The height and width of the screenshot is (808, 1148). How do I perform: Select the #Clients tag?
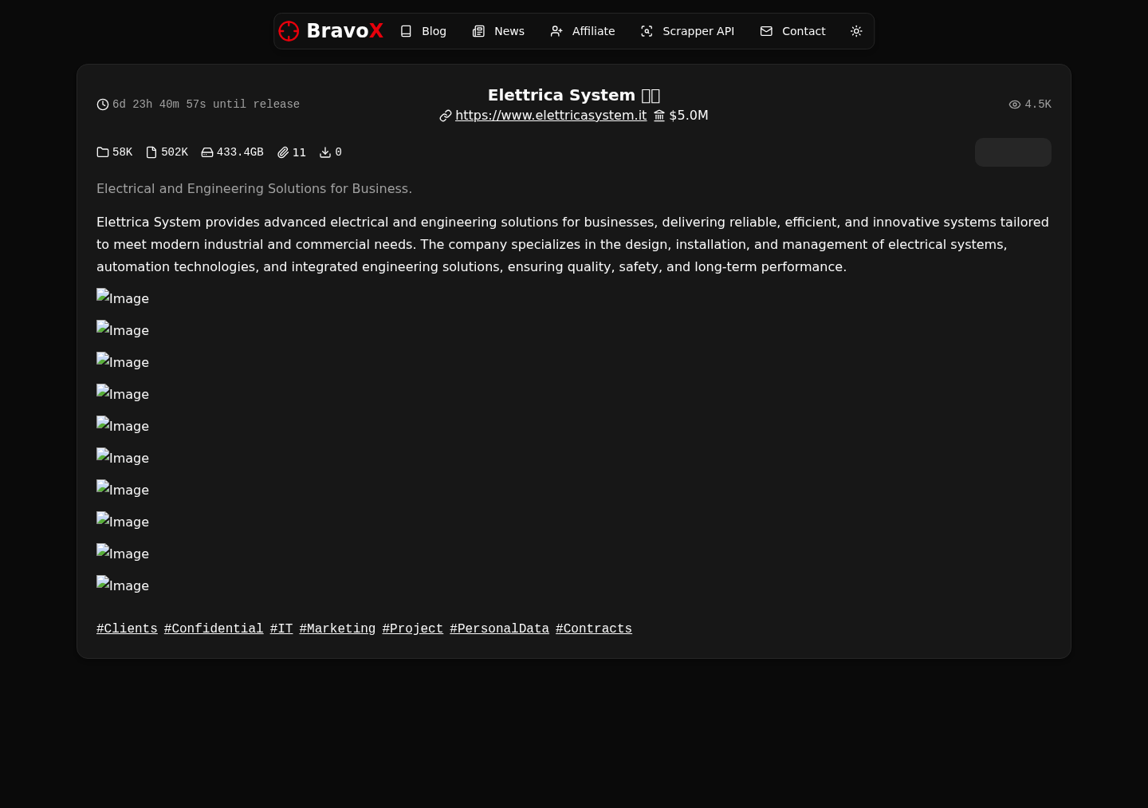(127, 629)
